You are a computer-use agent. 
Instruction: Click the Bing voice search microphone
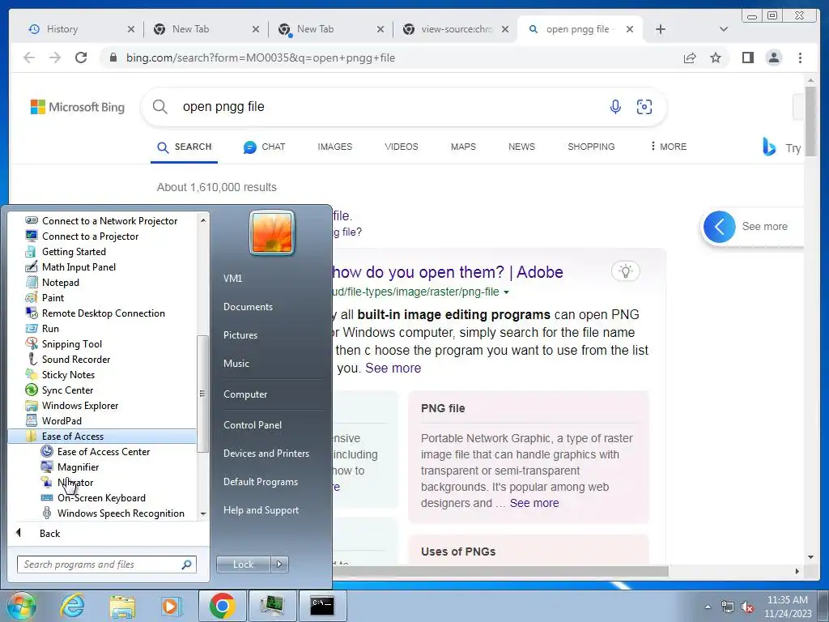pyautogui.click(x=615, y=107)
